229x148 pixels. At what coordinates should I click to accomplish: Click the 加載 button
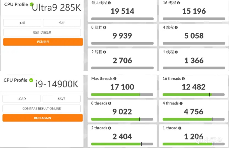(x=22, y=23)
